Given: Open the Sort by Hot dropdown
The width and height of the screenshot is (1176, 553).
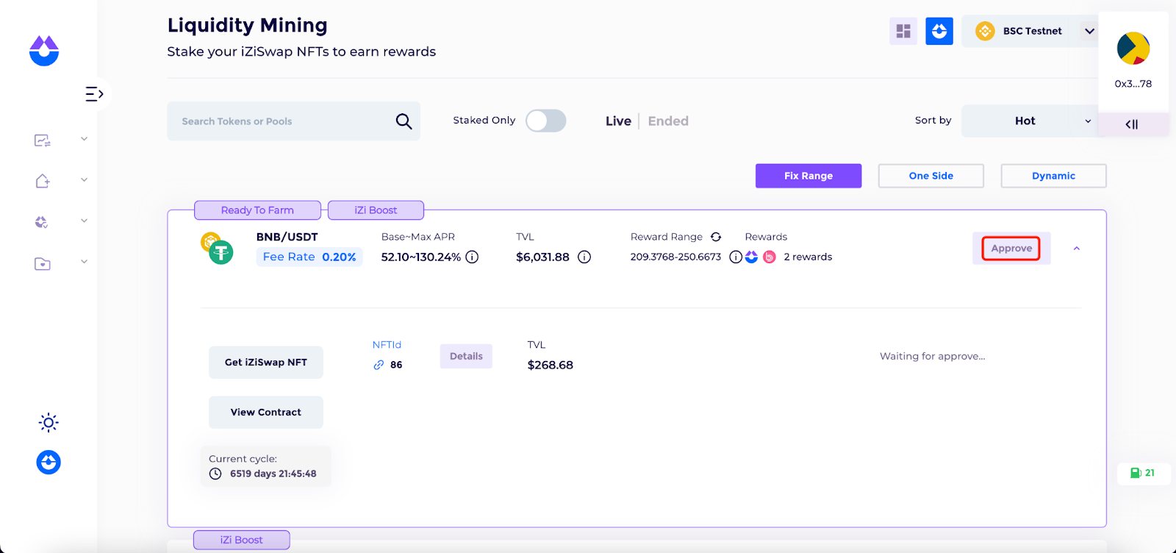Looking at the screenshot, I should [x=1029, y=121].
